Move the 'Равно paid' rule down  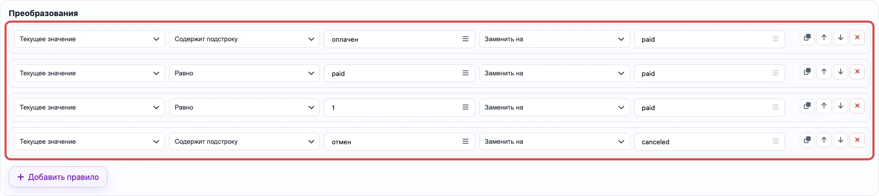[841, 72]
